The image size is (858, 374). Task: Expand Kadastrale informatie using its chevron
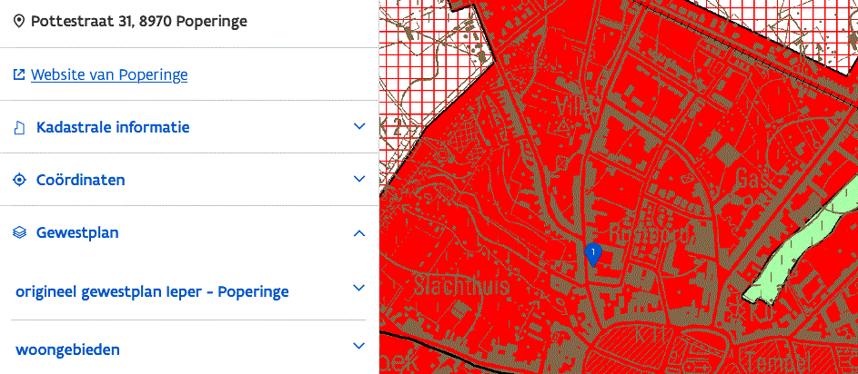(359, 127)
